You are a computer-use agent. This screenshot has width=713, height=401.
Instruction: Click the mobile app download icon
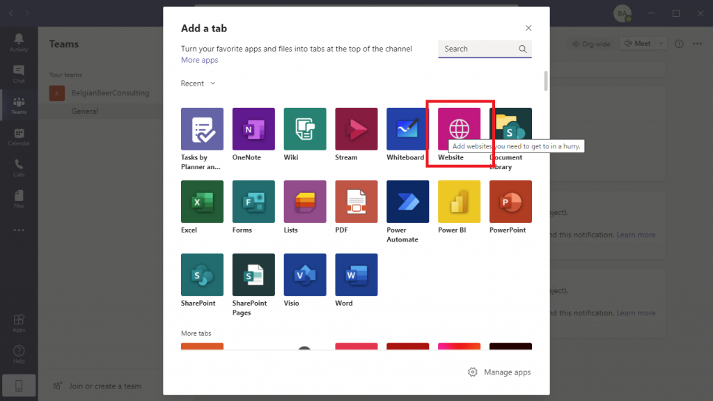[19, 386]
